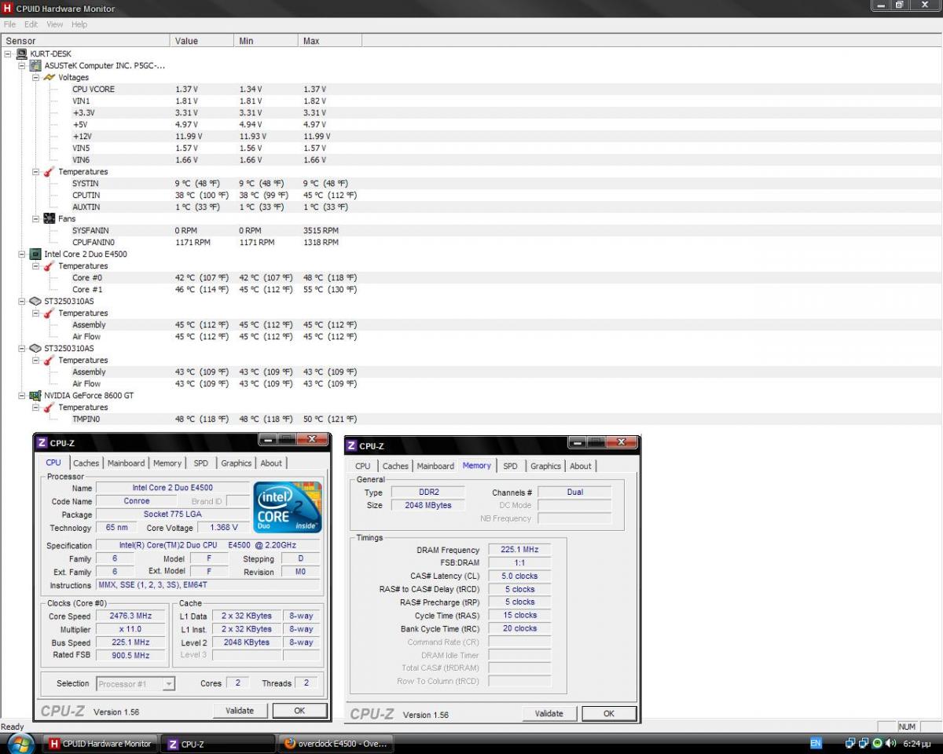Click Validate in the CPU-Z processor window

click(240, 711)
